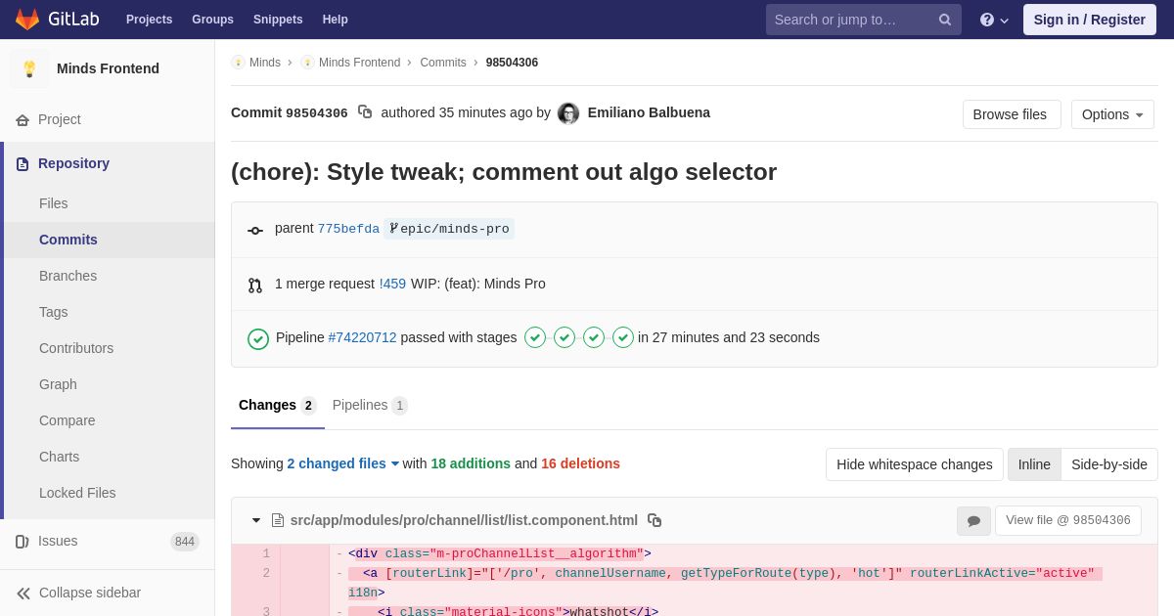Open Tags in the sidebar

(108, 312)
